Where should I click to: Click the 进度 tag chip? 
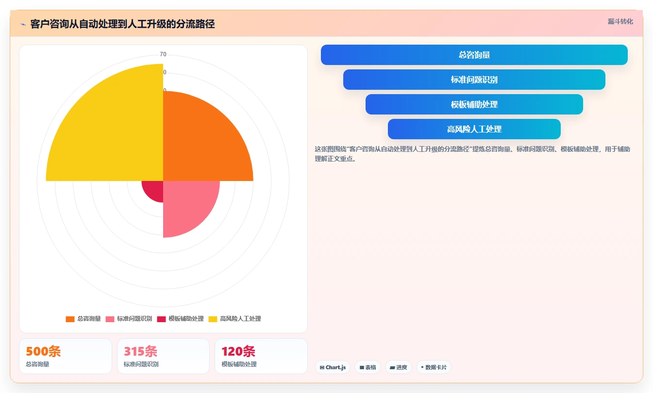[x=398, y=367]
